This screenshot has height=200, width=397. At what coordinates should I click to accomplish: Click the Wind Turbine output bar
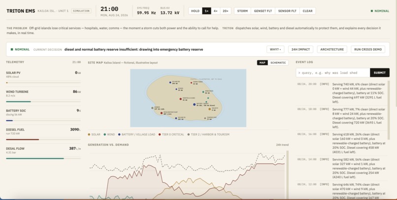pos(43,101)
